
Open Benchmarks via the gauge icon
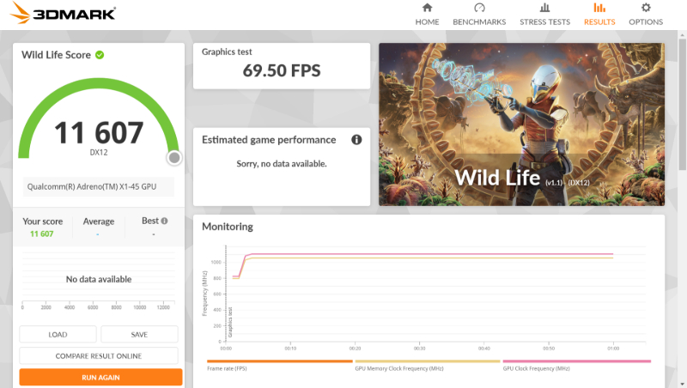[479, 8]
